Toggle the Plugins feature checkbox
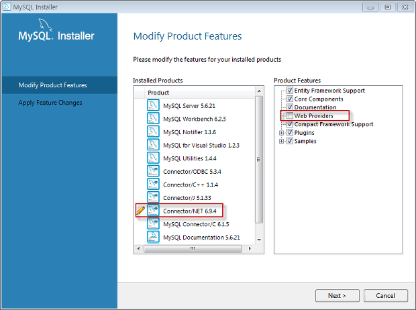 pyautogui.click(x=290, y=132)
